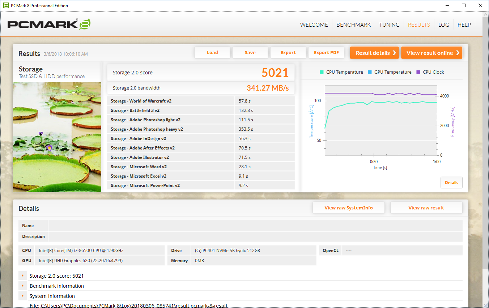Expand the Storage 2.0 score: 5021 section
The width and height of the screenshot is (489, 308).
[22, 276]
